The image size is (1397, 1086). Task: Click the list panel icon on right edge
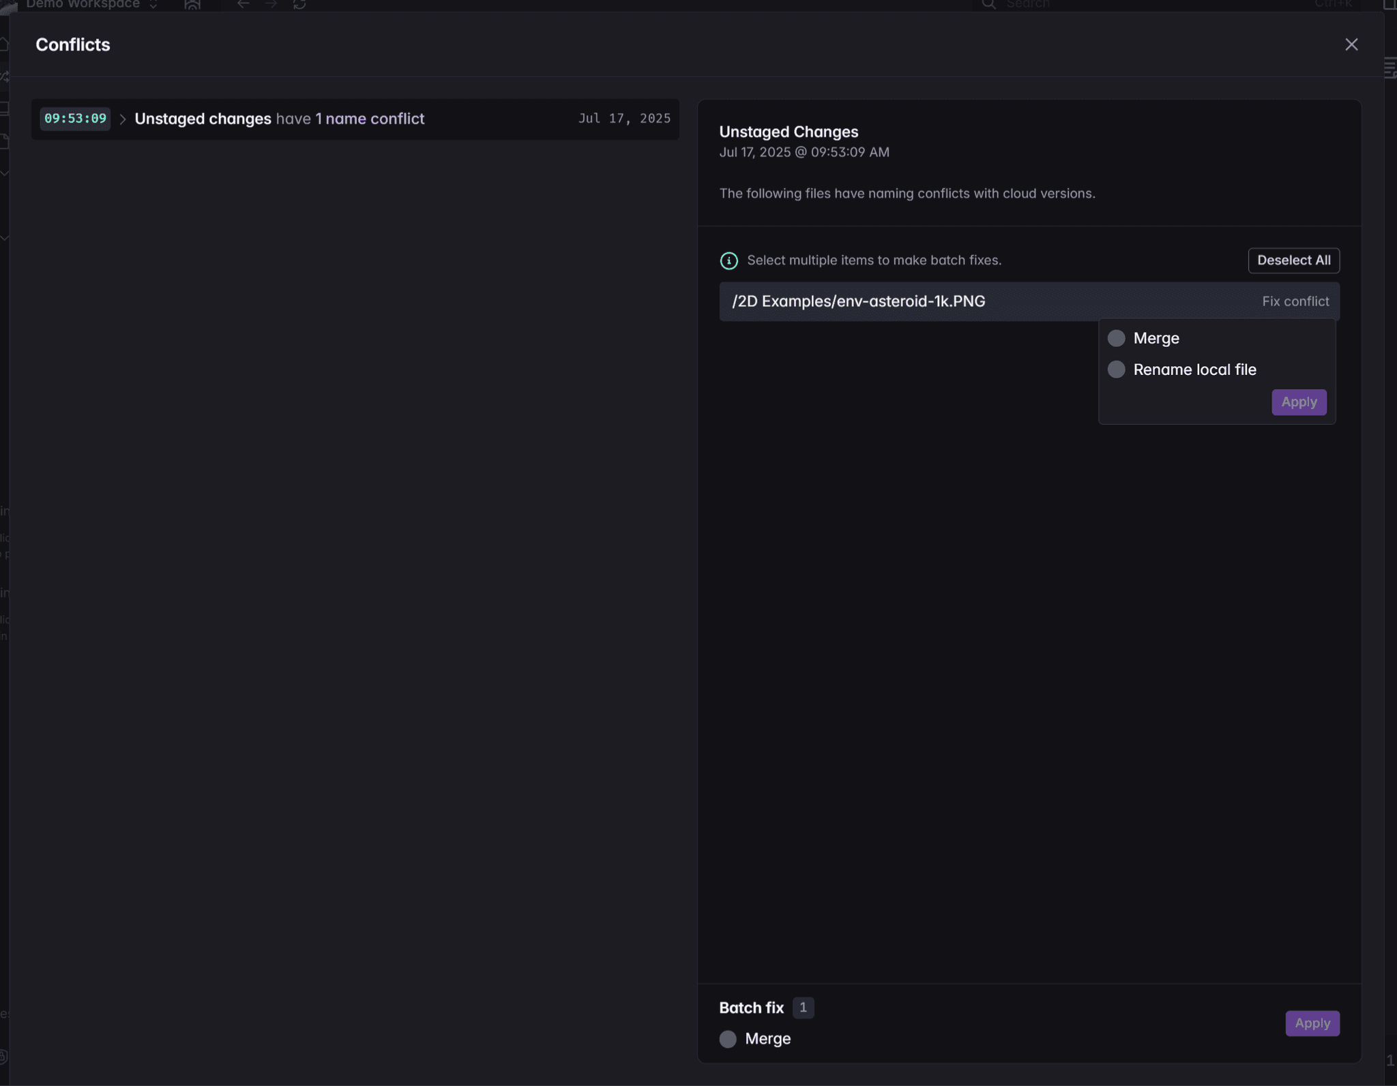point(1390,68)
